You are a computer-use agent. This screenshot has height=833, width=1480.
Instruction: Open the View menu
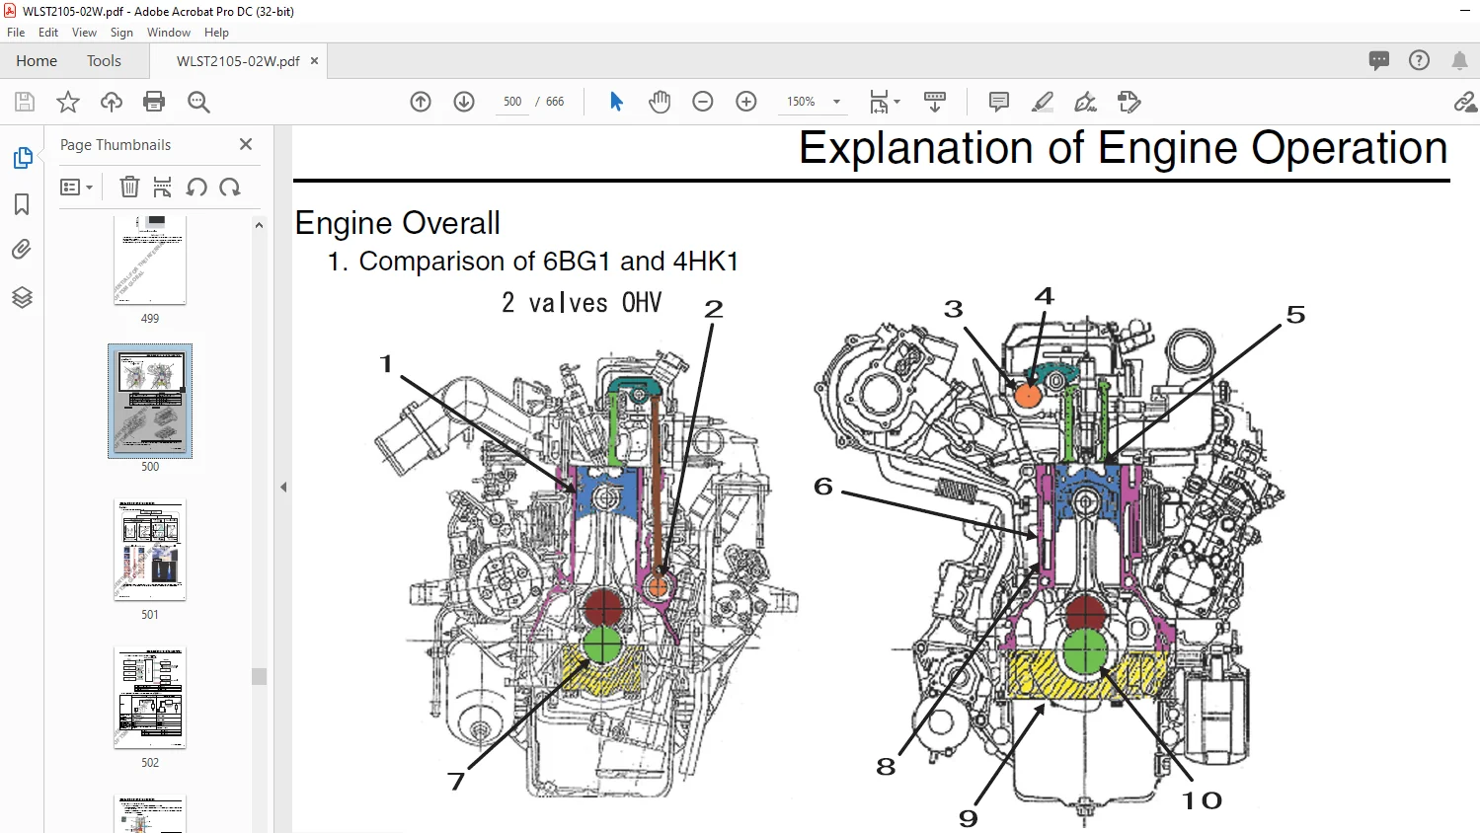pyautogui.click(x=84, y=33)
